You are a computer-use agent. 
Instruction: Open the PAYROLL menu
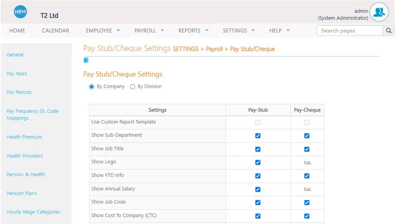(x=145, y=31)
